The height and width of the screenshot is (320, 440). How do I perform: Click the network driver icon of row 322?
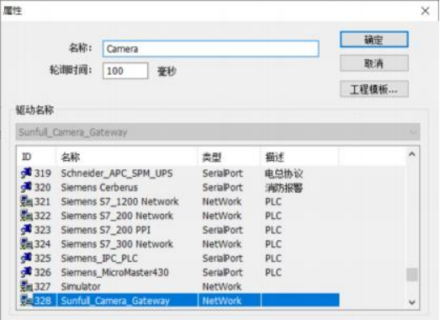(27, 216)
